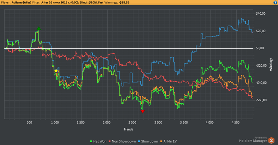
Task: Click the -$40,00 y-axis label
Action: pyautogui.click(x=261, y=83)
